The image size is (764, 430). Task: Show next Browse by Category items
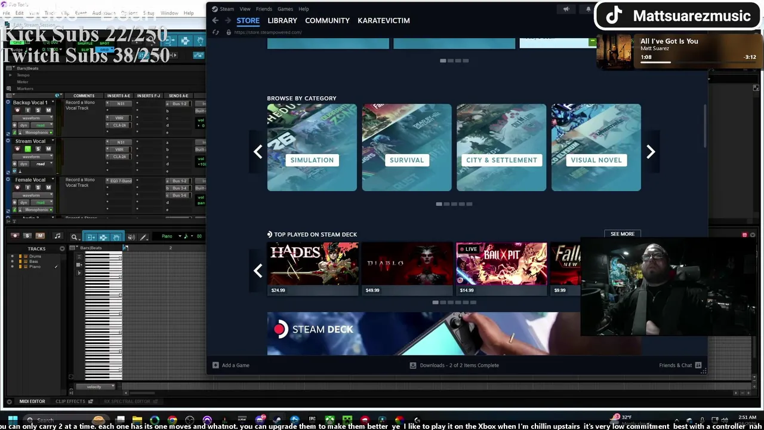point(651,152)
